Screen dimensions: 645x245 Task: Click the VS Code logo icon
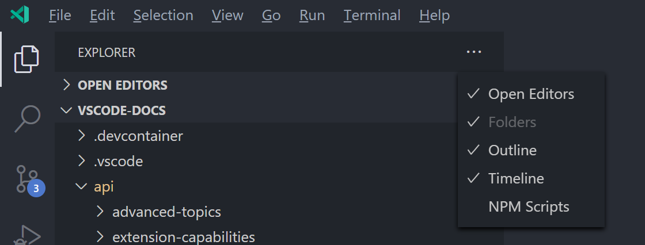tap(20, 16)
